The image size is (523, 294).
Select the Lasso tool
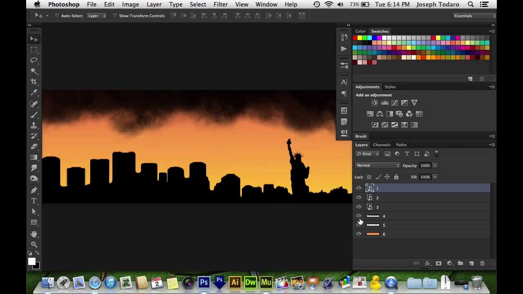click(x=34, y=60)
